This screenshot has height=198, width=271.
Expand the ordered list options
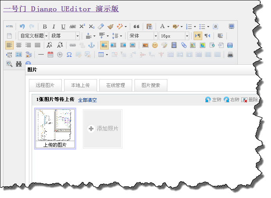pyautogui.click(x=195, y=27)
